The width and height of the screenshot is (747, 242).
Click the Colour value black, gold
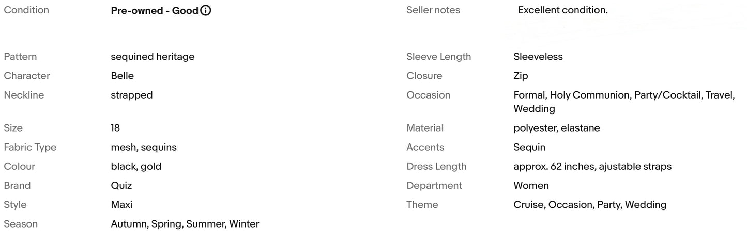coord(136,167)
